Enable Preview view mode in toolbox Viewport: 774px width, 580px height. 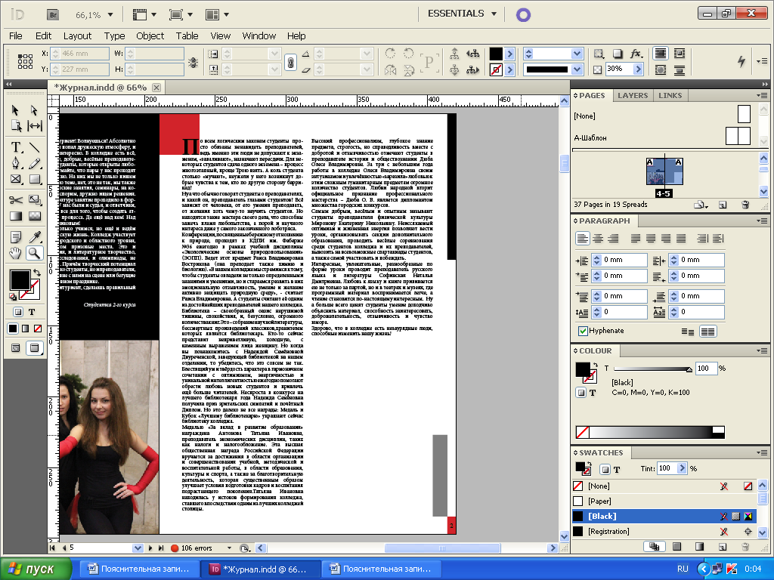(x=34, y=348)
